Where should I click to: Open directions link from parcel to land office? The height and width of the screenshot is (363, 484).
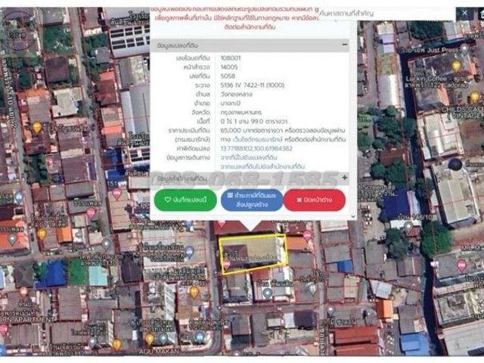tap(262, 166)
